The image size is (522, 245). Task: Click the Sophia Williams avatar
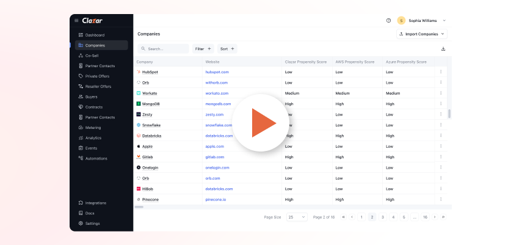point(401,21)
